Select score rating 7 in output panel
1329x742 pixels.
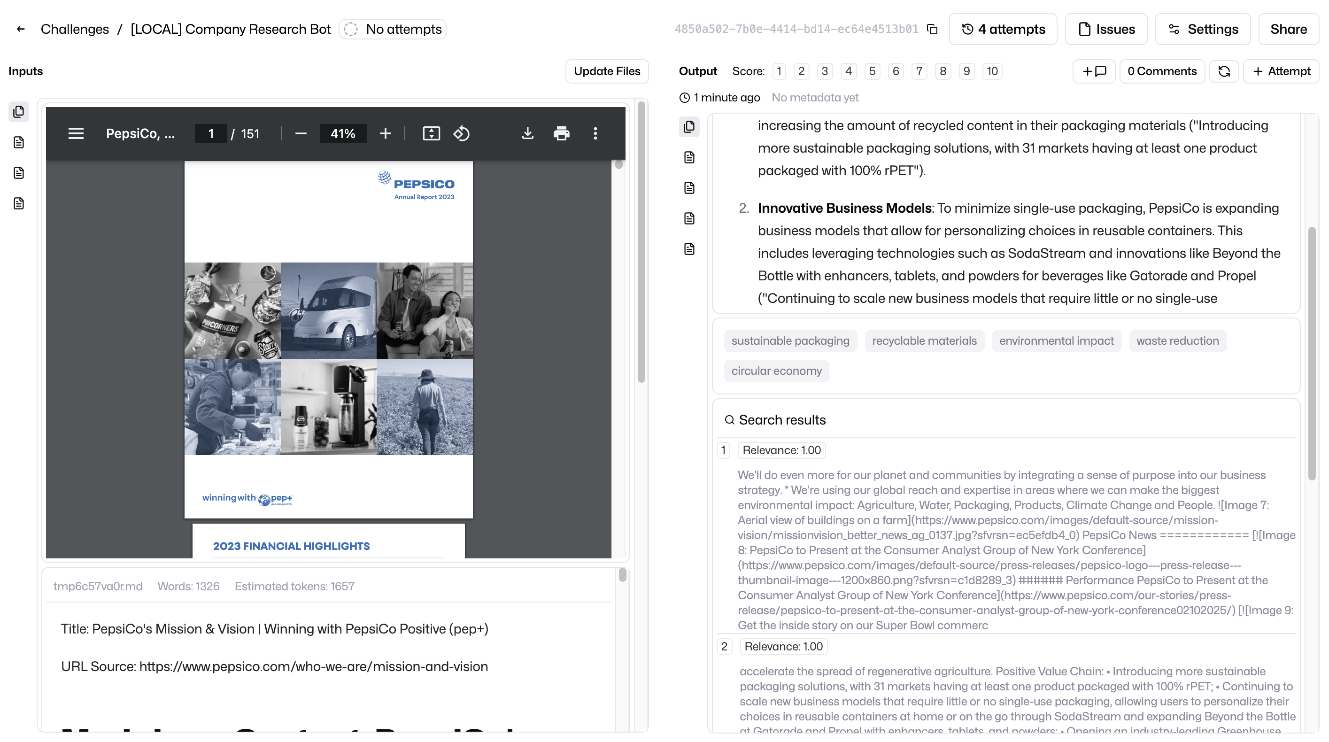[x=919, y=71]
